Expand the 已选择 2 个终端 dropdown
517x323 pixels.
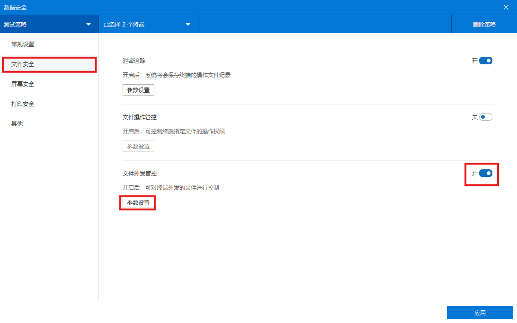[148, 24]
